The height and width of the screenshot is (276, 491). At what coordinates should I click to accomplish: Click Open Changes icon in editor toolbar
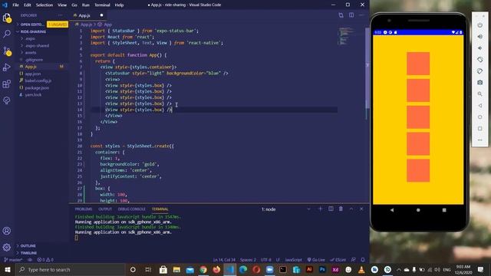(341, 15)
